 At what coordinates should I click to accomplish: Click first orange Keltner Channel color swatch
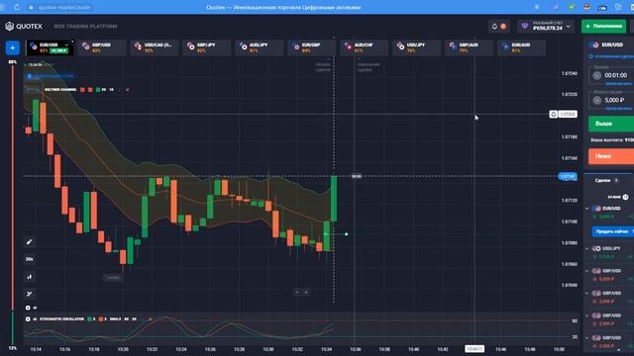[82, 90]
